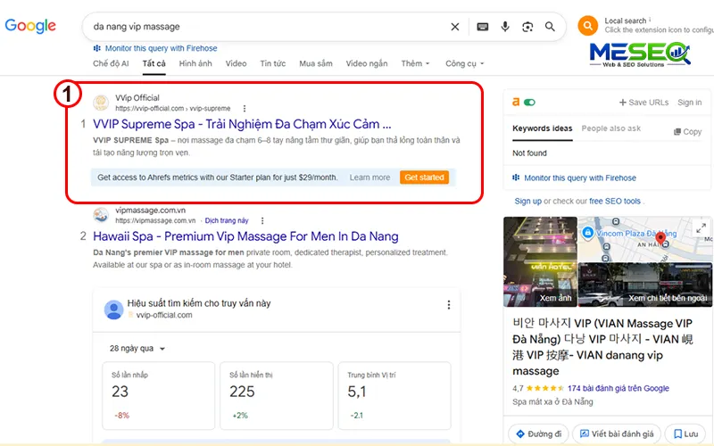Expand the Thêm dropdown

point(415,63)
